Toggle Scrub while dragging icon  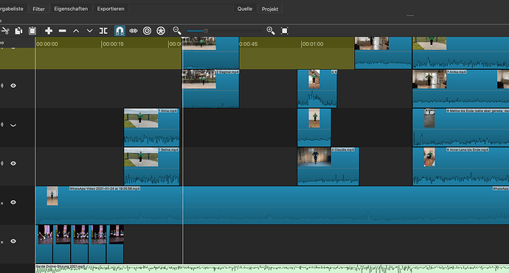(134, 31)
